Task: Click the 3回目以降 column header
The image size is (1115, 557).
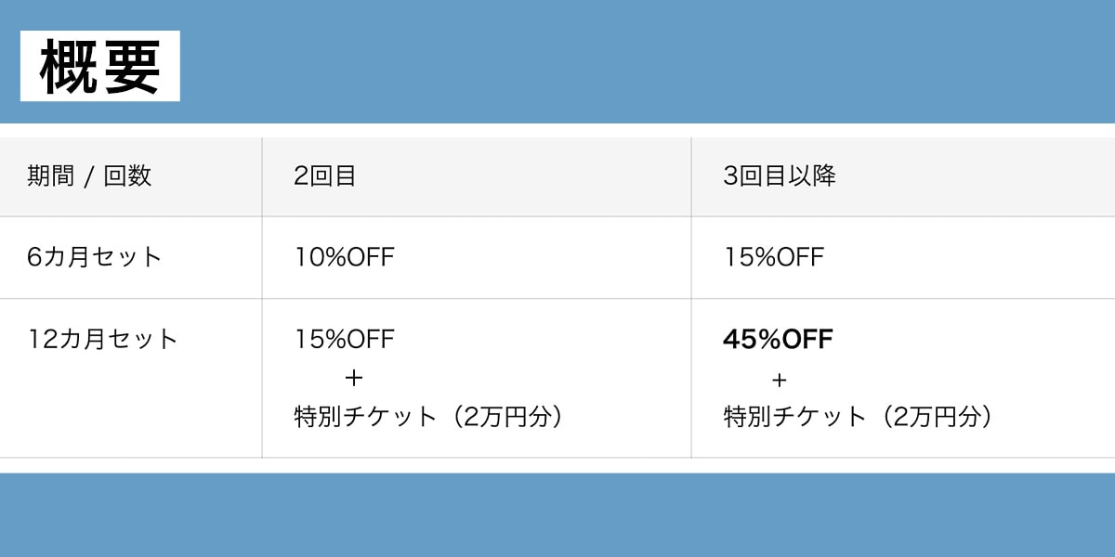Action: tap(780, 176)
